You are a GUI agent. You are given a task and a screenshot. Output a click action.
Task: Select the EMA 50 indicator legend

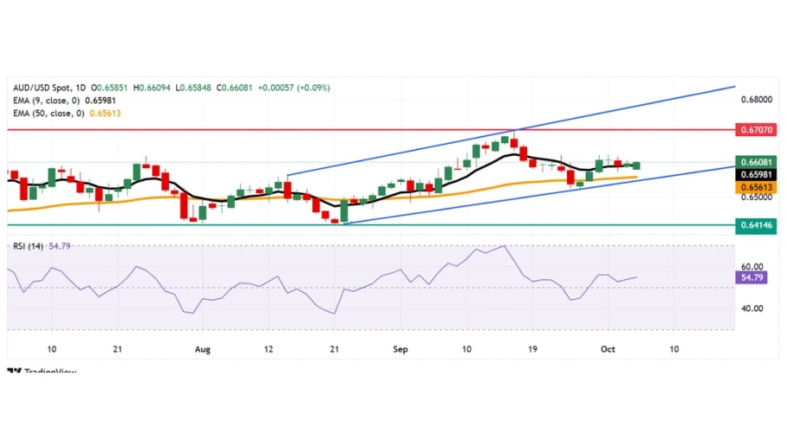[x=51, y=114]
